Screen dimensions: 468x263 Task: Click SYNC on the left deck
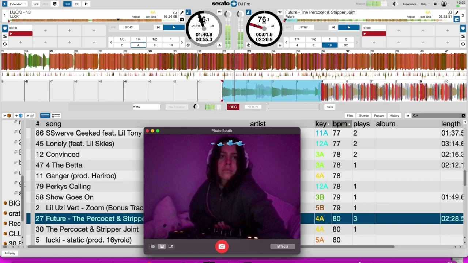click(x=129, y=27)
